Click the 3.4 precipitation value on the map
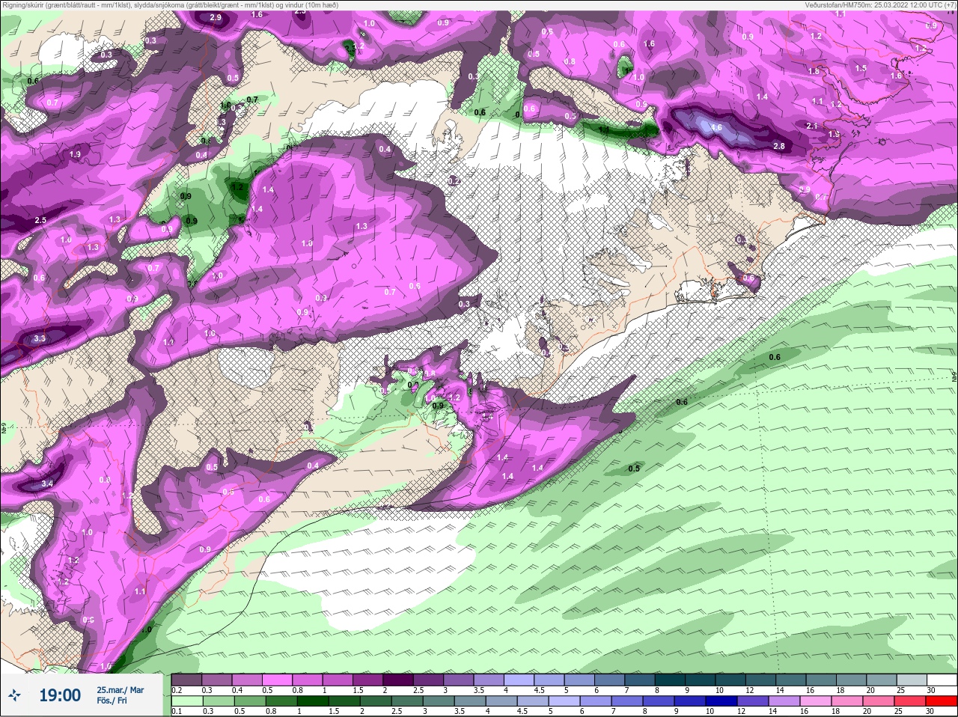This screenshot has height=717, width=958. pos(47,483)
